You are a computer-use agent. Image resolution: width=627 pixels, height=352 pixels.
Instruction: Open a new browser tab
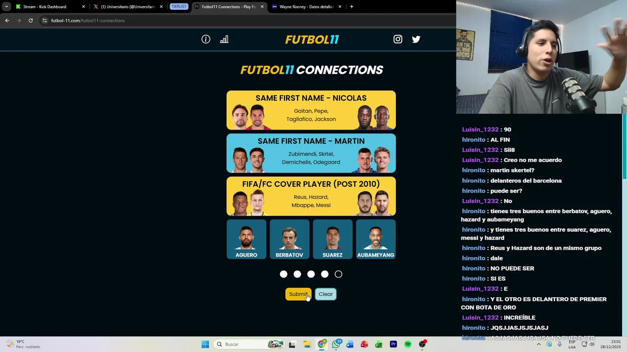tap(352, 7)
